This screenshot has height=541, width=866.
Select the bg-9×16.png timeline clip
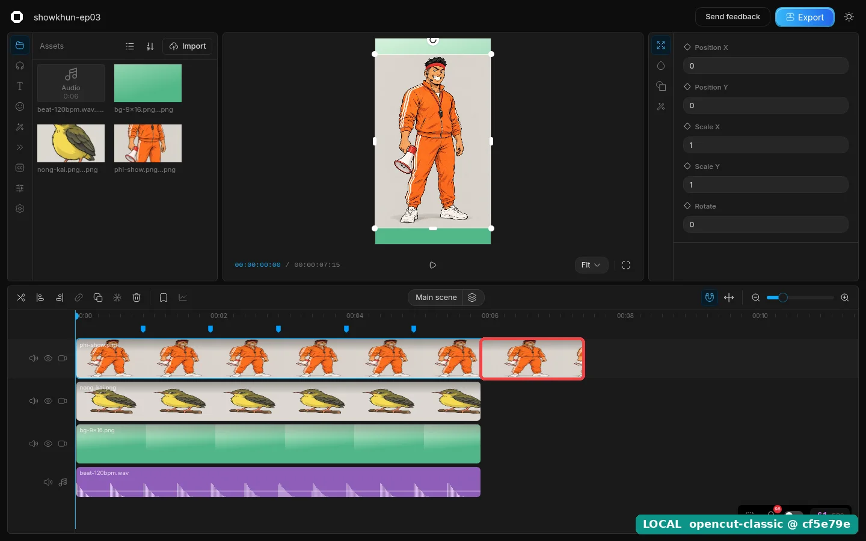click(x=278, y=444)
